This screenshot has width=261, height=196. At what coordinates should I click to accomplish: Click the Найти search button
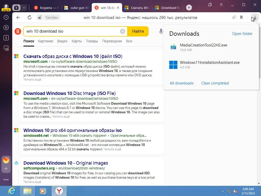138,31
